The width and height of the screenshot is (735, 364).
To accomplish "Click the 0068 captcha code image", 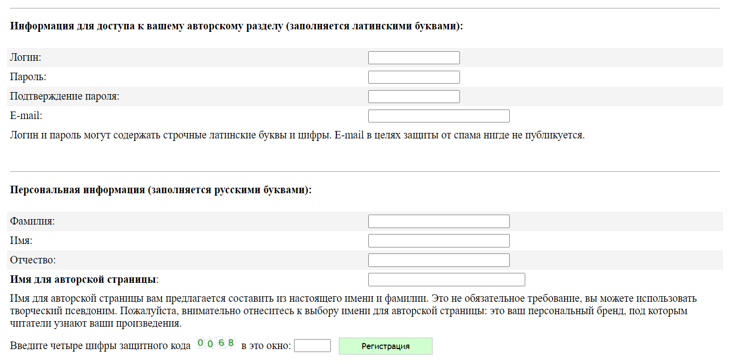I will [216, 343].
